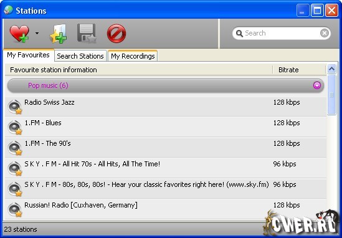Select the My Favourites tab
Screen dimensions: 342x238
coord(29,55)
